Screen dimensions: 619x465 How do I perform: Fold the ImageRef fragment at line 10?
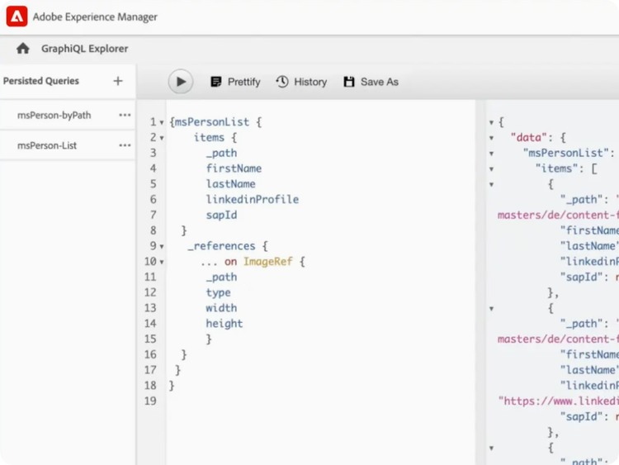click(162, 262)
